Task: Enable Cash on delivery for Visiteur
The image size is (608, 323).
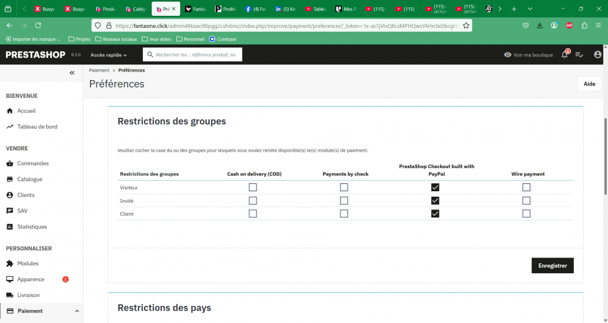Action: click(x=253, y=188)
